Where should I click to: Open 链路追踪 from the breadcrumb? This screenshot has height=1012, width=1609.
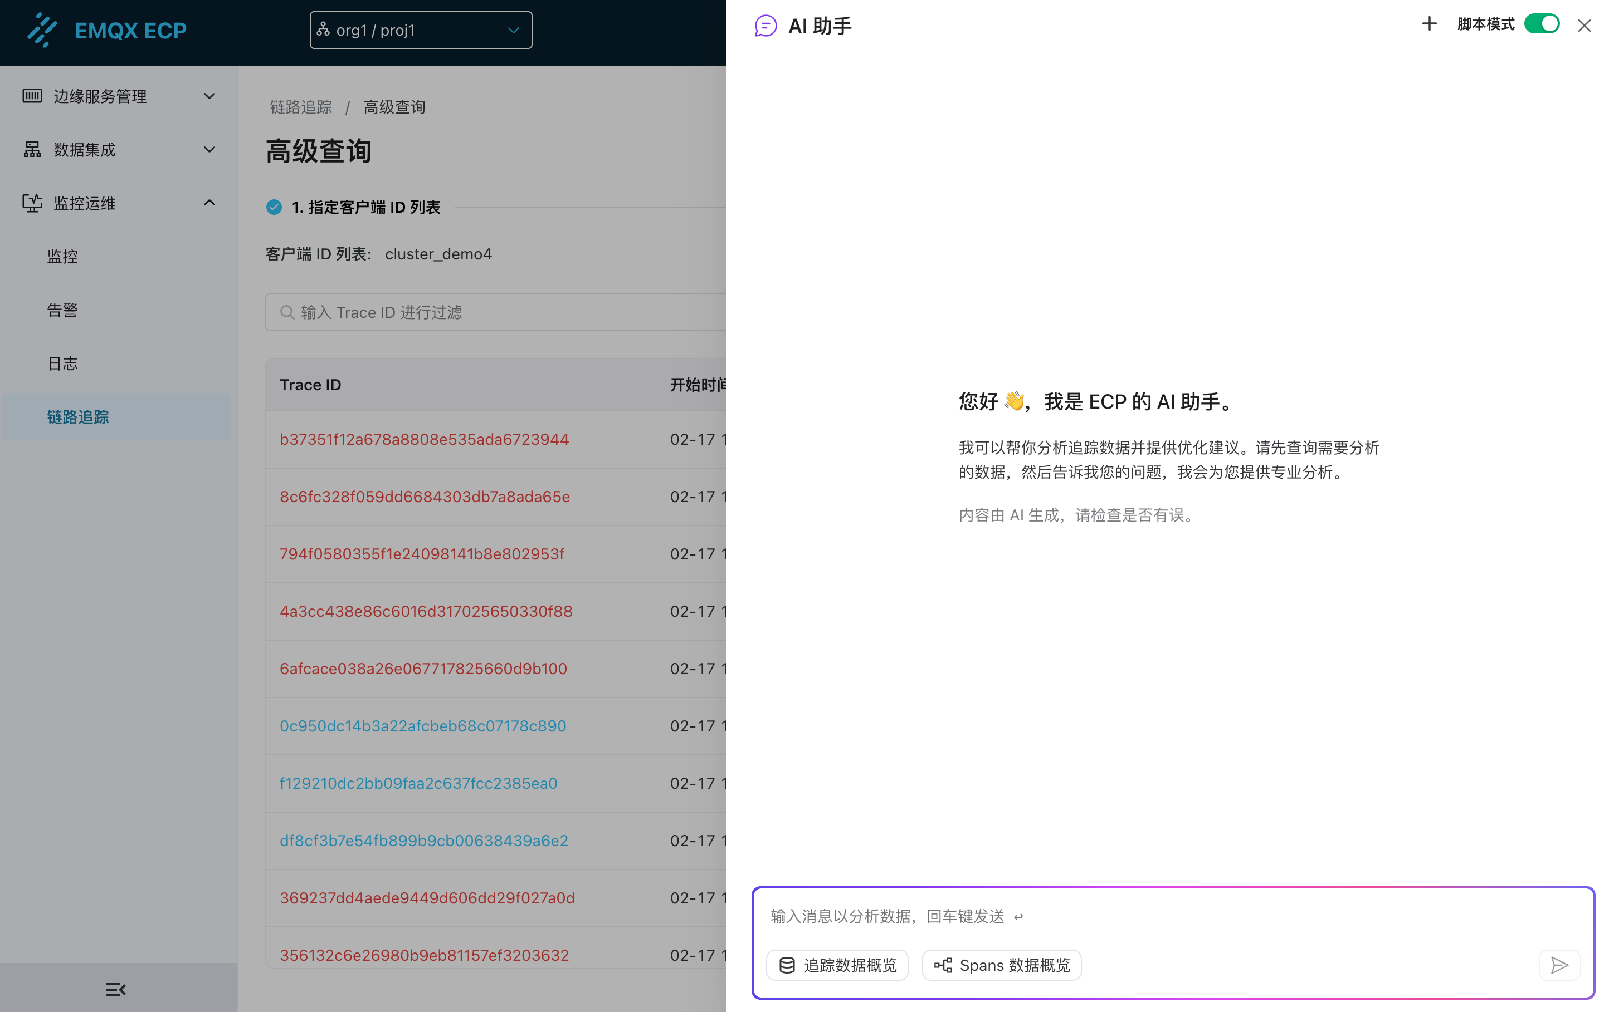click(300, 107)
